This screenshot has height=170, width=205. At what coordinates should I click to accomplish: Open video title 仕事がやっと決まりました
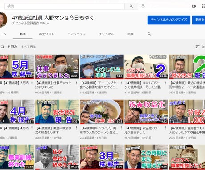coord(54,85)
